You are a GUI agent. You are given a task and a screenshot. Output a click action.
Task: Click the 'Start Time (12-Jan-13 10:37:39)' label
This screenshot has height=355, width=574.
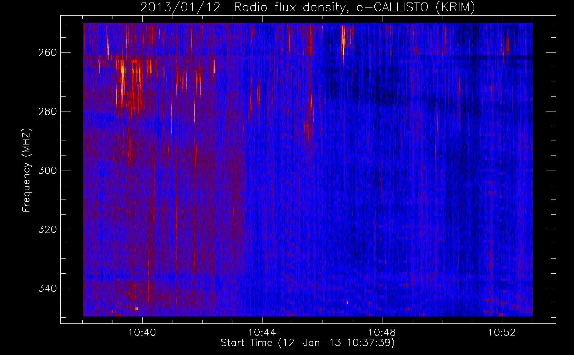(x=308, y=343)
